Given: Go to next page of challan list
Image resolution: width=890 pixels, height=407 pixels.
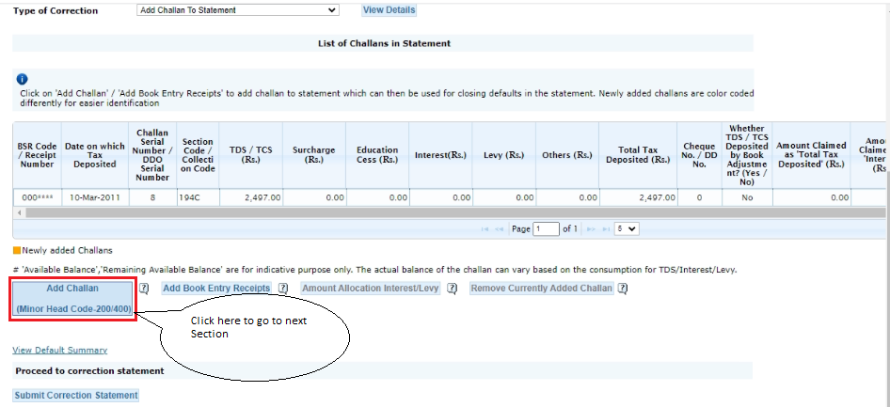Looking at the screenshot, I should click(593, 229).
